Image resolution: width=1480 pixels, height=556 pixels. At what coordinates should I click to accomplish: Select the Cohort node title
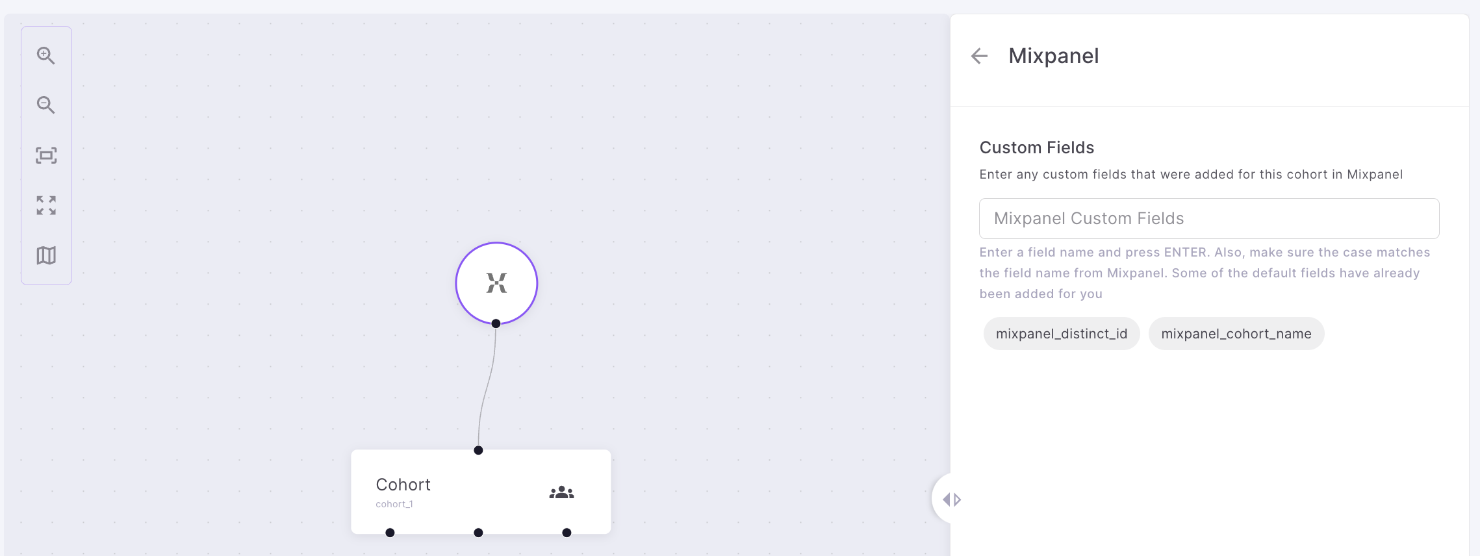[x=403, y=485]
